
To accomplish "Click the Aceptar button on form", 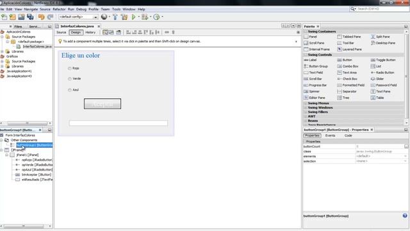I will tap(102, 104).
